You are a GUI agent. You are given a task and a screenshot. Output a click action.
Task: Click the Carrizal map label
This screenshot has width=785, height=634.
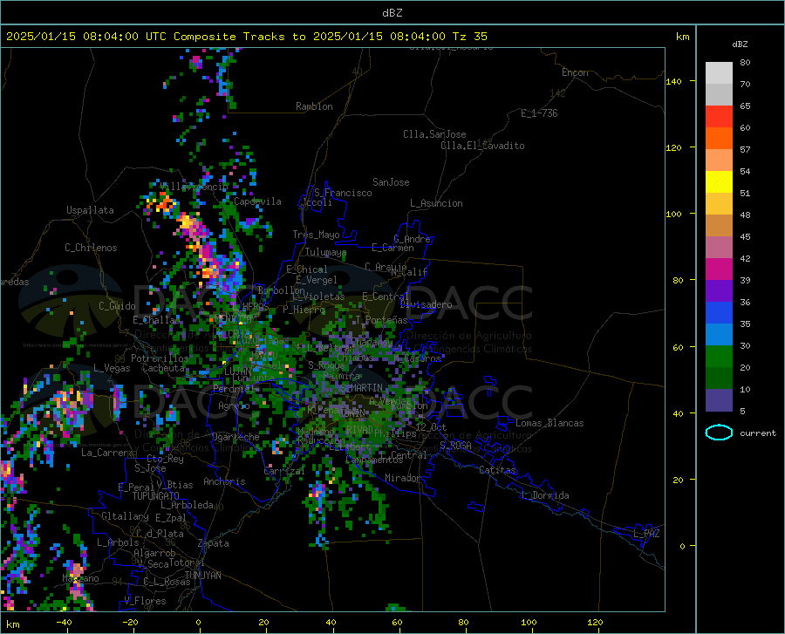tap(284, 472)
